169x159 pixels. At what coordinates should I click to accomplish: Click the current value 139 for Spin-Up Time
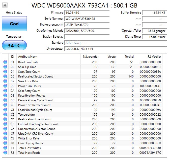95,67
